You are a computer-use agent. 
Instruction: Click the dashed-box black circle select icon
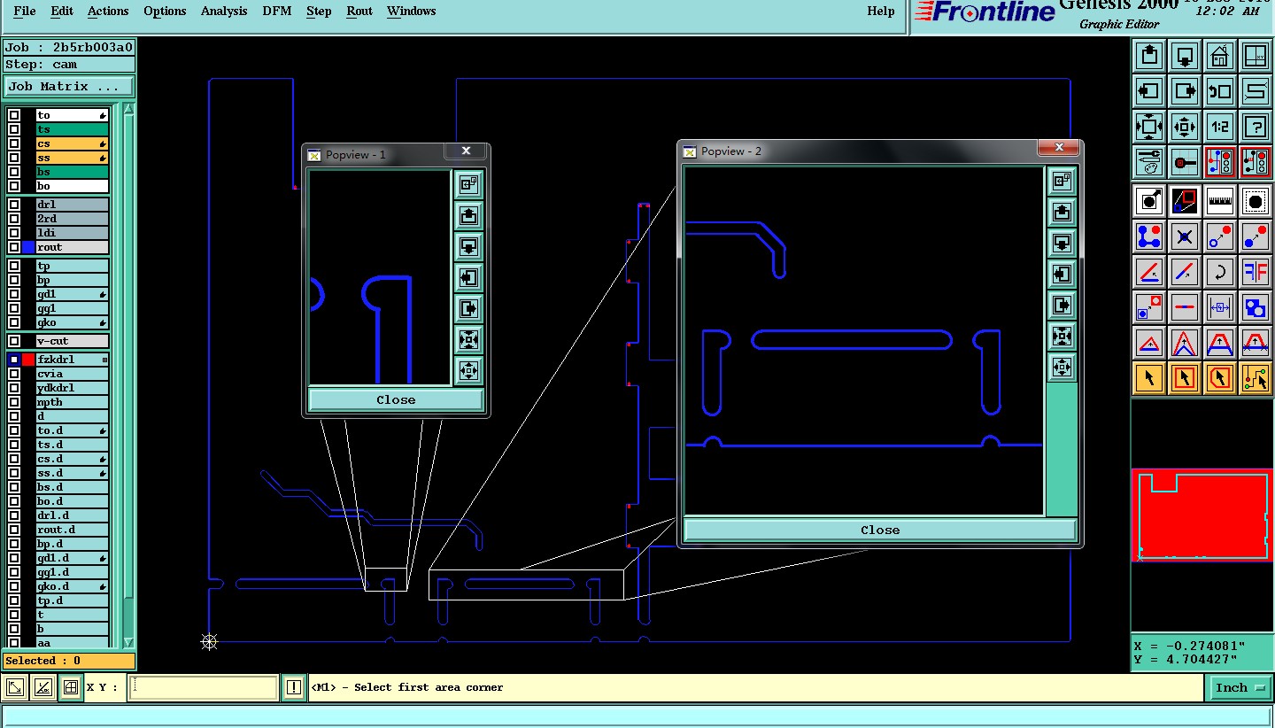tap(1256, 201)
